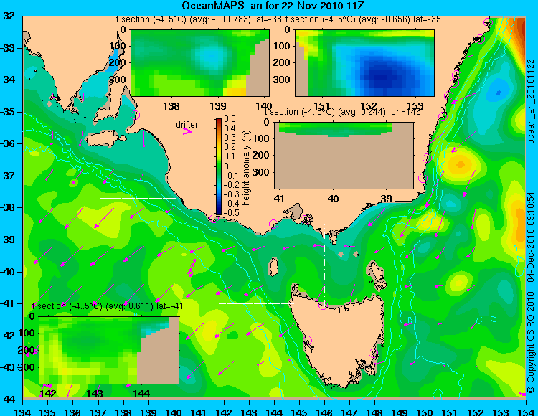Click the -40 axis label on the lon=146 inset
This screenshot has width=538, height=416.
click(x=331, y=199)
